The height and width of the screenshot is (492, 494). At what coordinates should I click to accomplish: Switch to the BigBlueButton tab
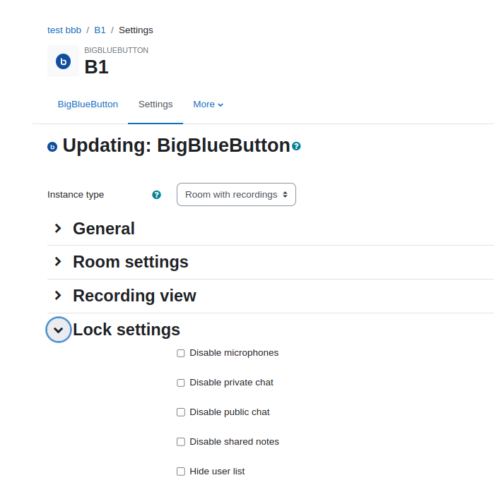88,104
